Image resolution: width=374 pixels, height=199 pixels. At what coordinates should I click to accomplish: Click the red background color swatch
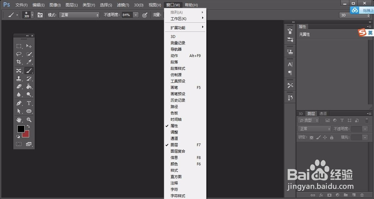(26, 134)
